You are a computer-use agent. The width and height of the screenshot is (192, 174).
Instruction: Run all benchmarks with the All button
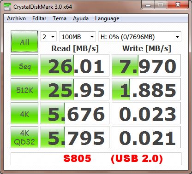24,41
